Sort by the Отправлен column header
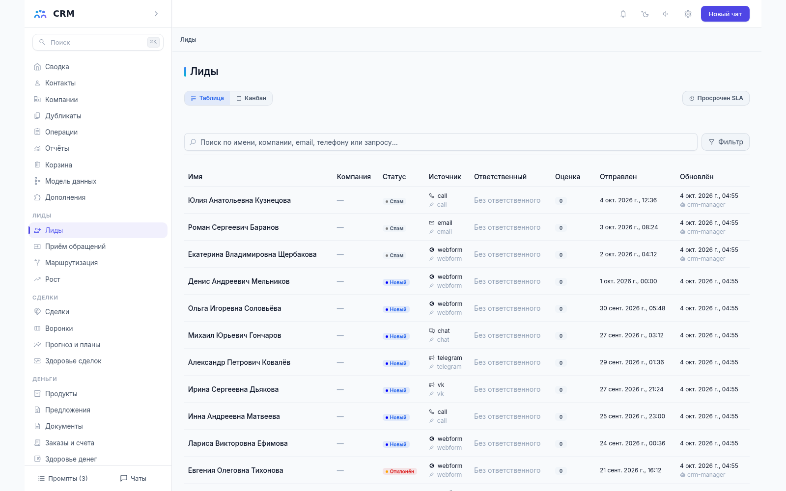786x491 pixels. pos(618,177)
